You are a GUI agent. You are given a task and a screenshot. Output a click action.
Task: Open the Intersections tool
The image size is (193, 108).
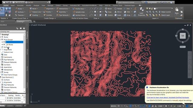(x=63, y=9)
